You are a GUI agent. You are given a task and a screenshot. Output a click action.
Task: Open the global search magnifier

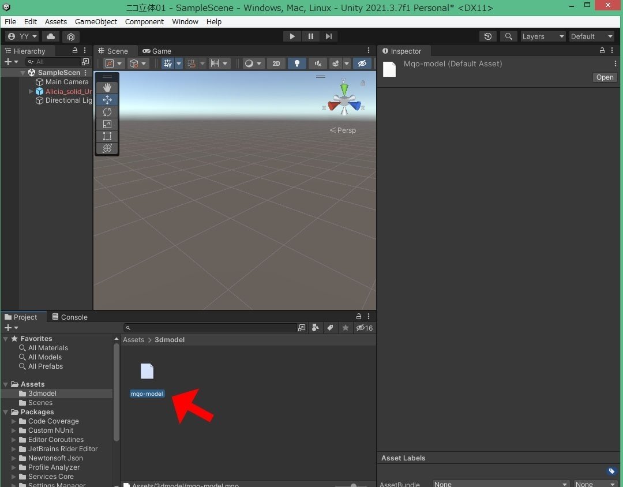click(508, 36)
